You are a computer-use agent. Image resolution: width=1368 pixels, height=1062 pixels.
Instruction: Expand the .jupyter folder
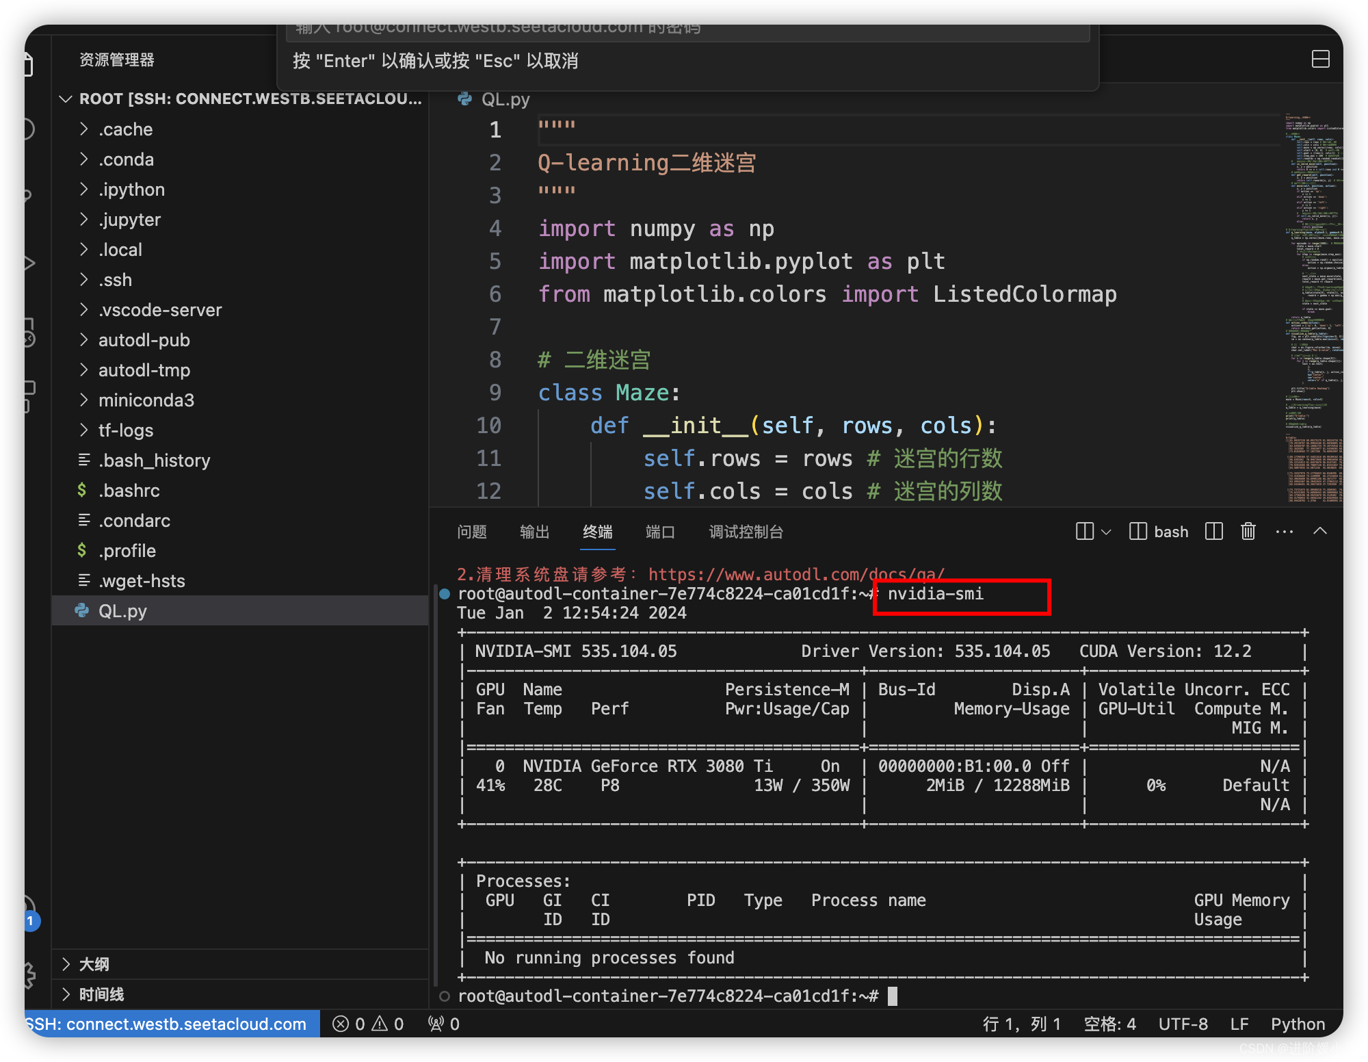click(240, 220)
